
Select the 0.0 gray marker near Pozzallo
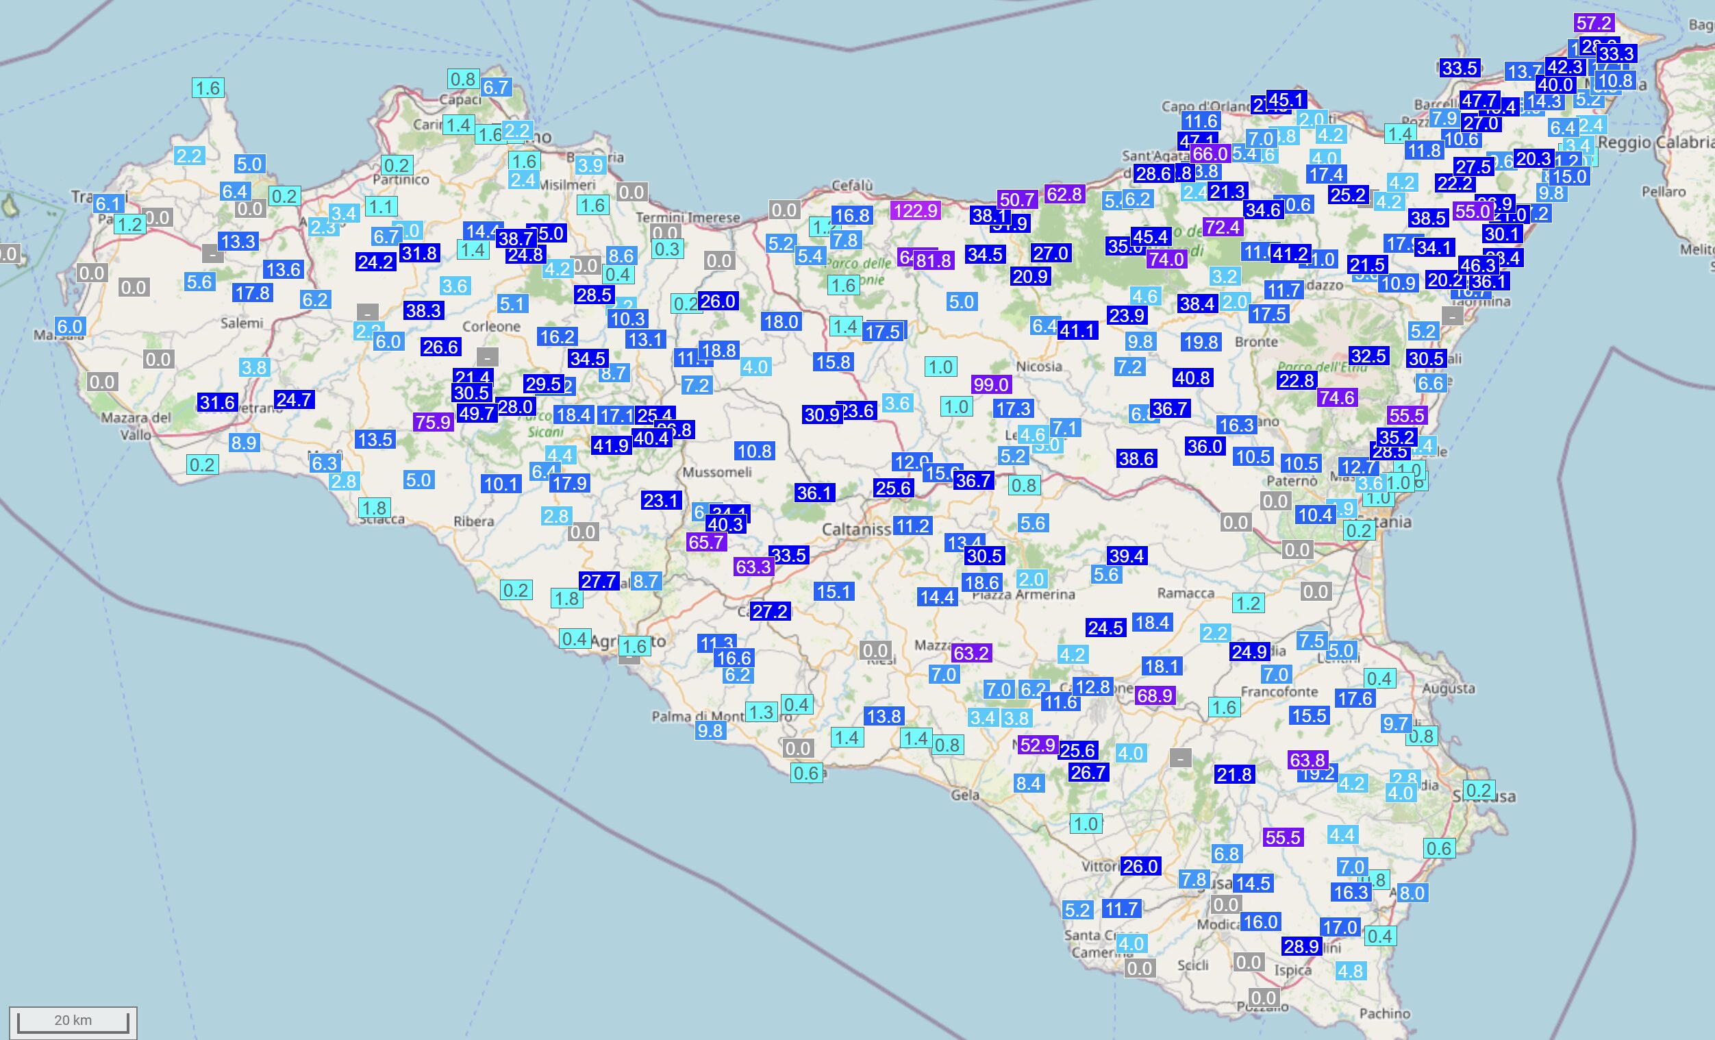tap(1263, 998)
